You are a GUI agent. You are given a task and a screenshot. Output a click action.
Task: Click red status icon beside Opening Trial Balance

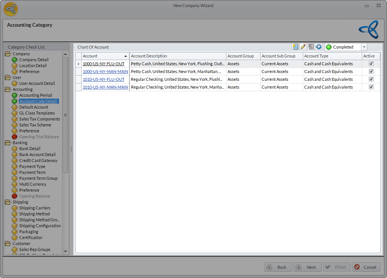tap(14, 137)
